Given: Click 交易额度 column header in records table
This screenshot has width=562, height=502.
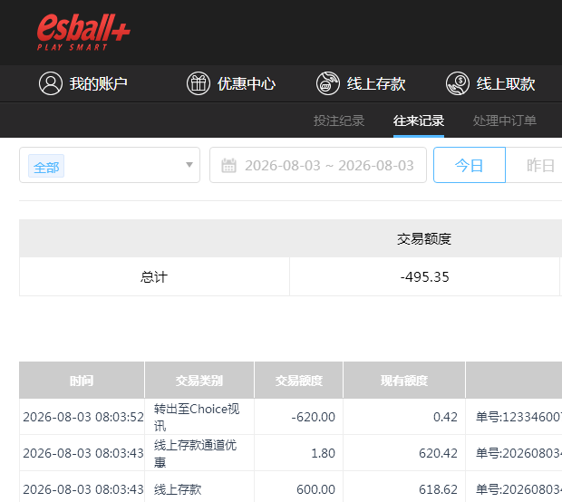Looking at the screenshot, I should click(298, 381).
